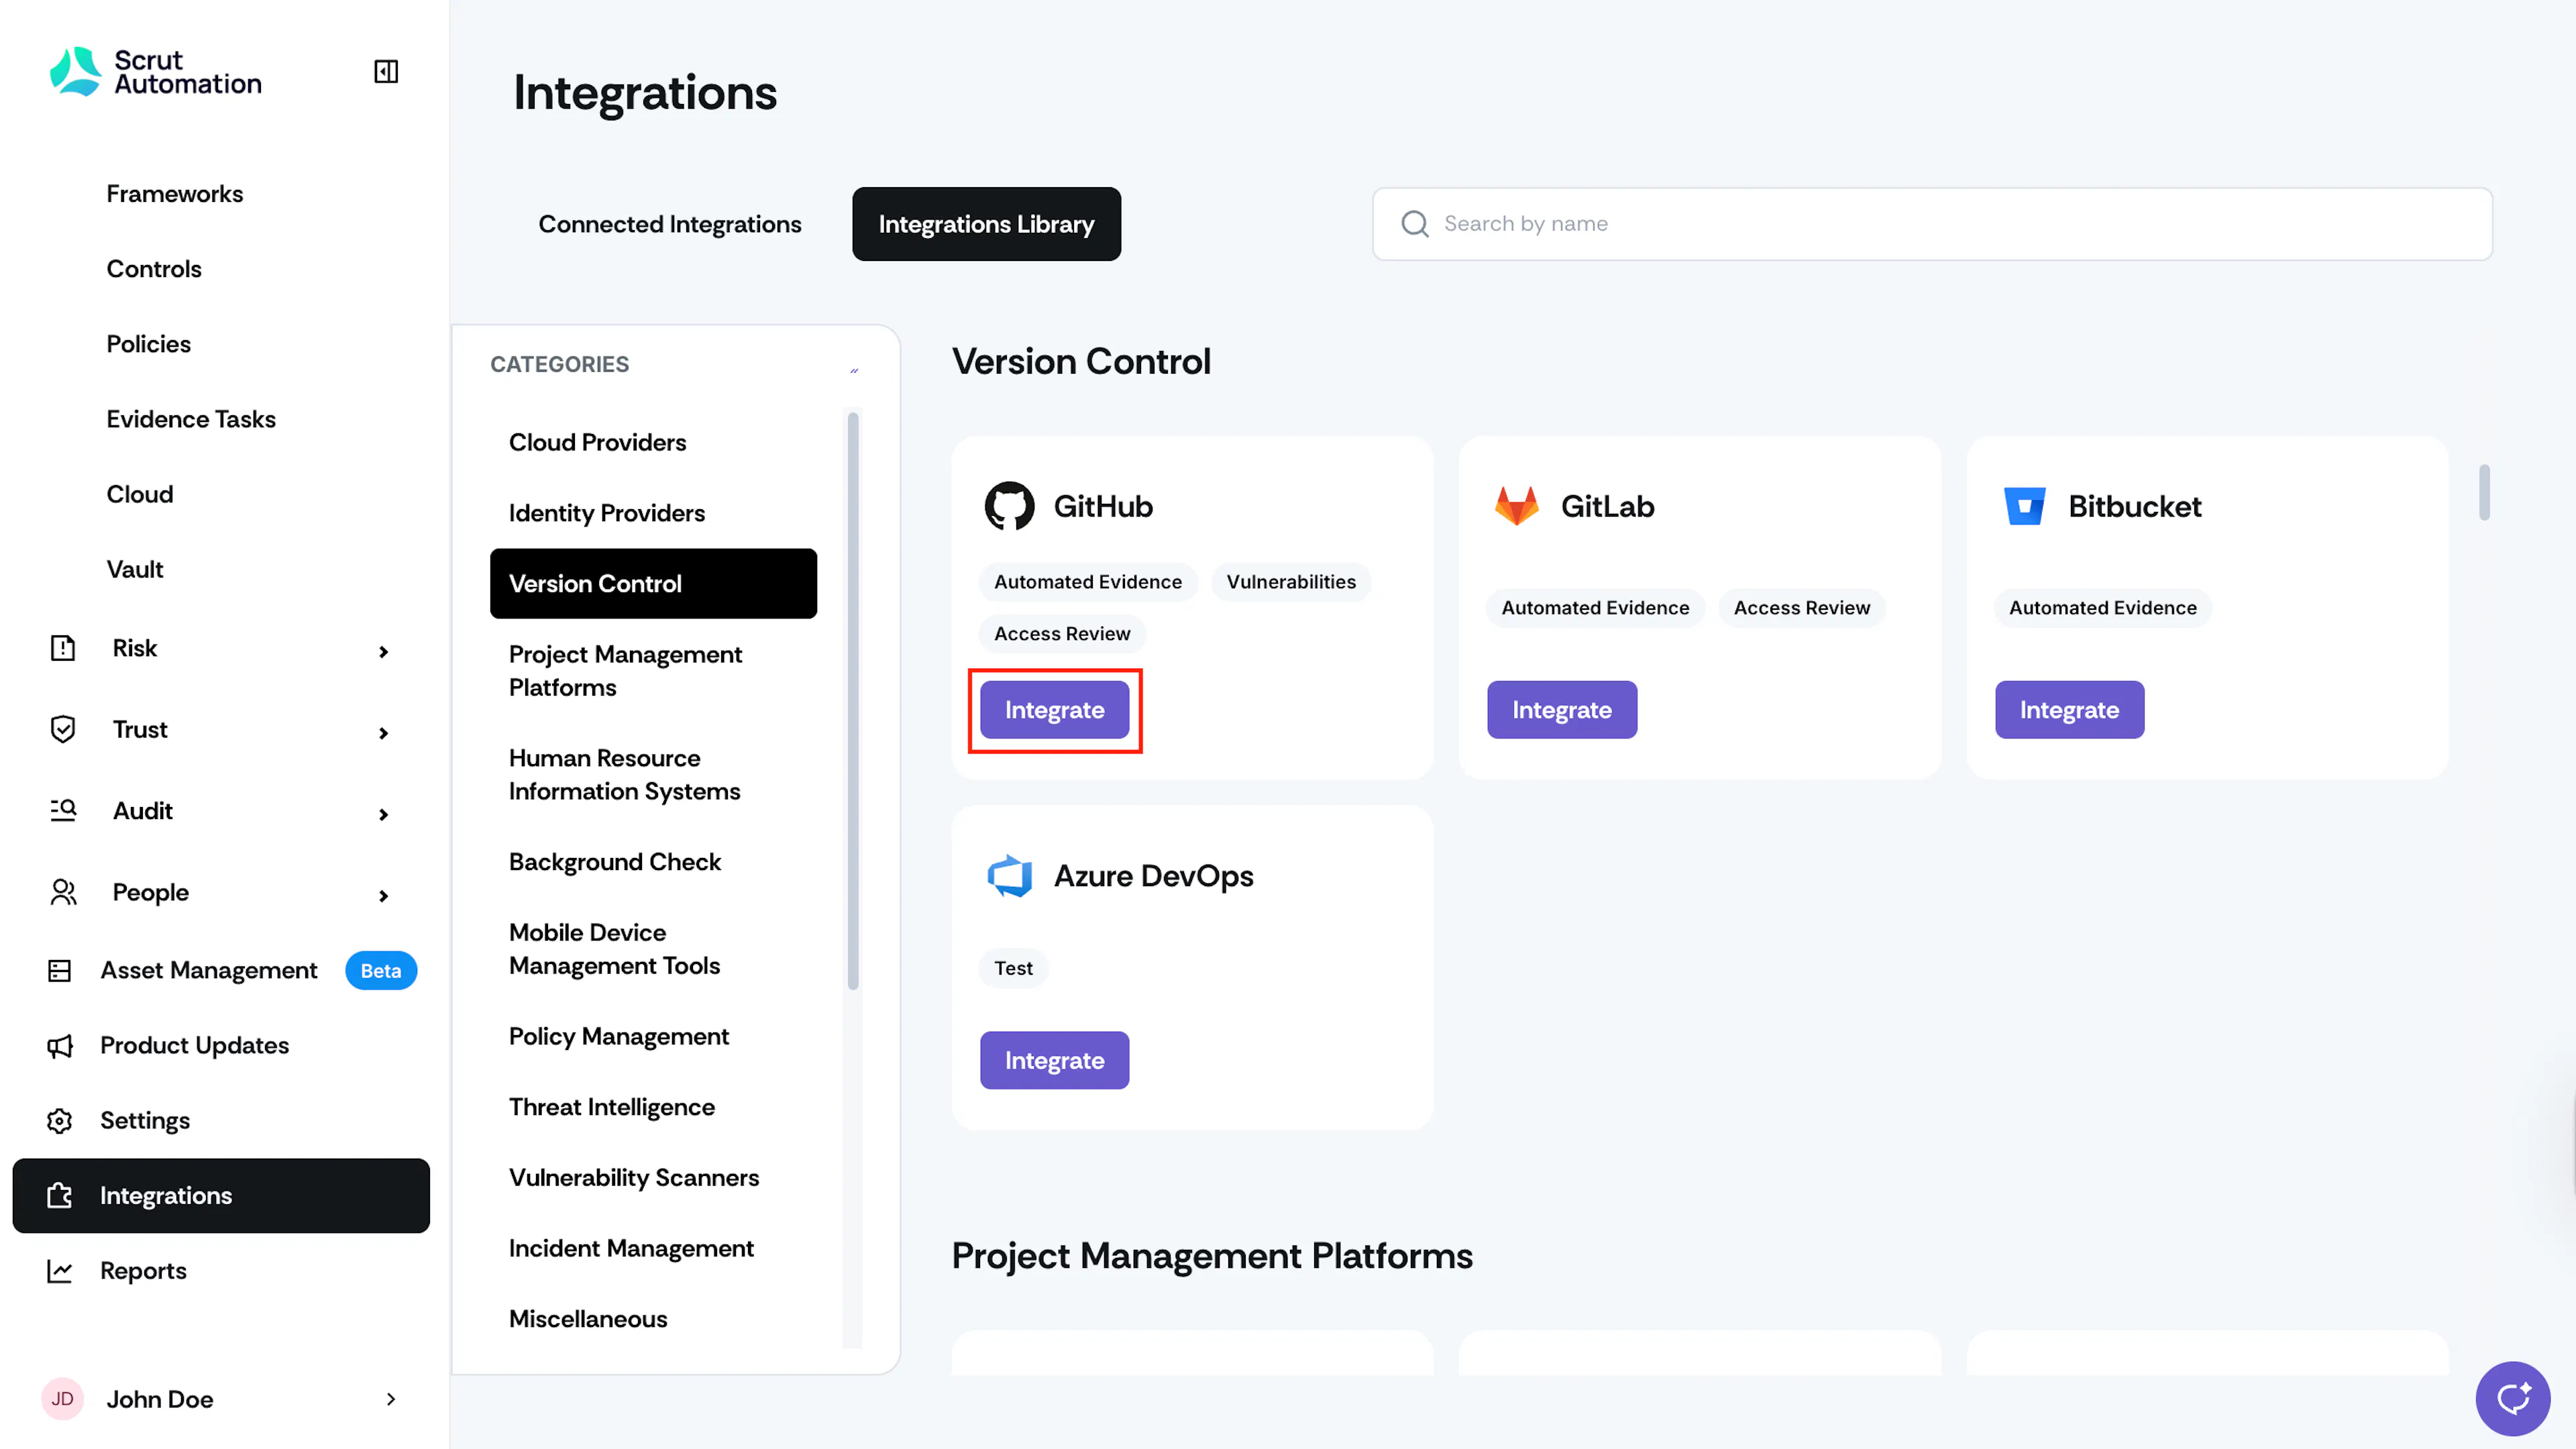This screenshot has height=1449, width=2576.
Task: Click the GitLab fox logo
Action: (x=1516, y=506)
